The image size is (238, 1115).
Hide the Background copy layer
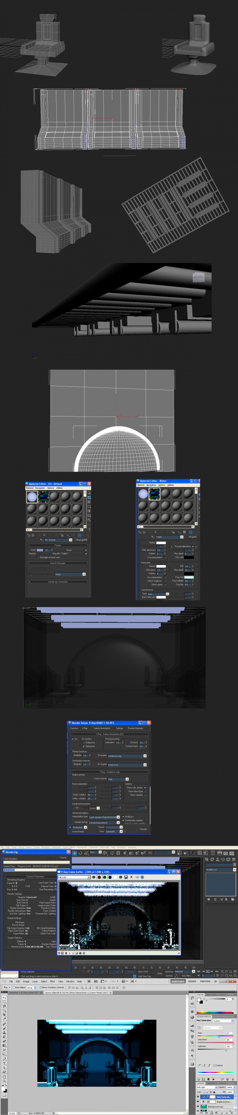pyautogui.click(x=198, y=1107)
